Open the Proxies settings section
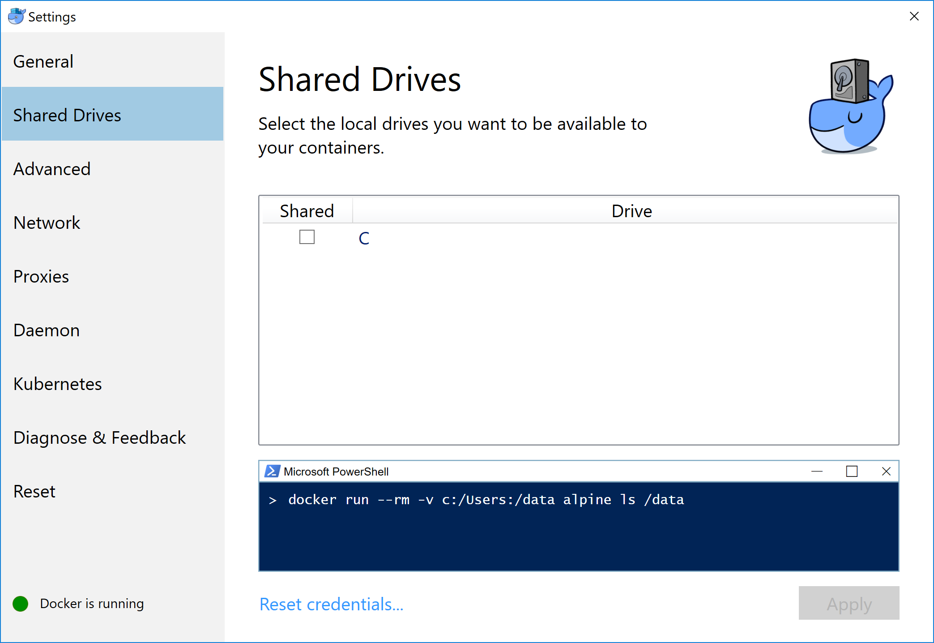 [41, 276]
